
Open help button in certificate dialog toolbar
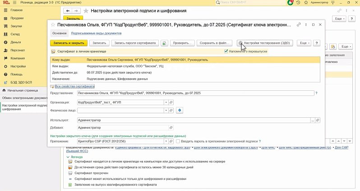click(317, 43)
